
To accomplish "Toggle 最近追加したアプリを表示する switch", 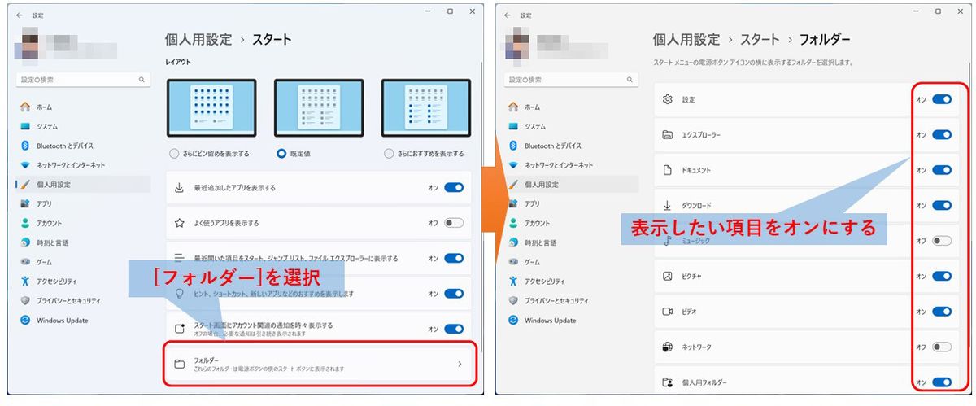I will pyautogui.click(x=454, y=187).
